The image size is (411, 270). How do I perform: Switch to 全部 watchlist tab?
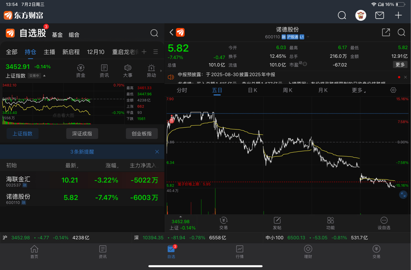point(12,52)
